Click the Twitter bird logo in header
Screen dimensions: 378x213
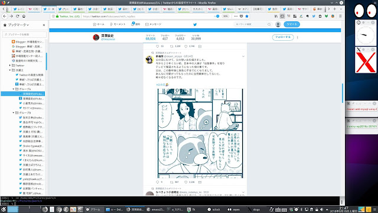click(x=195, y=24)
